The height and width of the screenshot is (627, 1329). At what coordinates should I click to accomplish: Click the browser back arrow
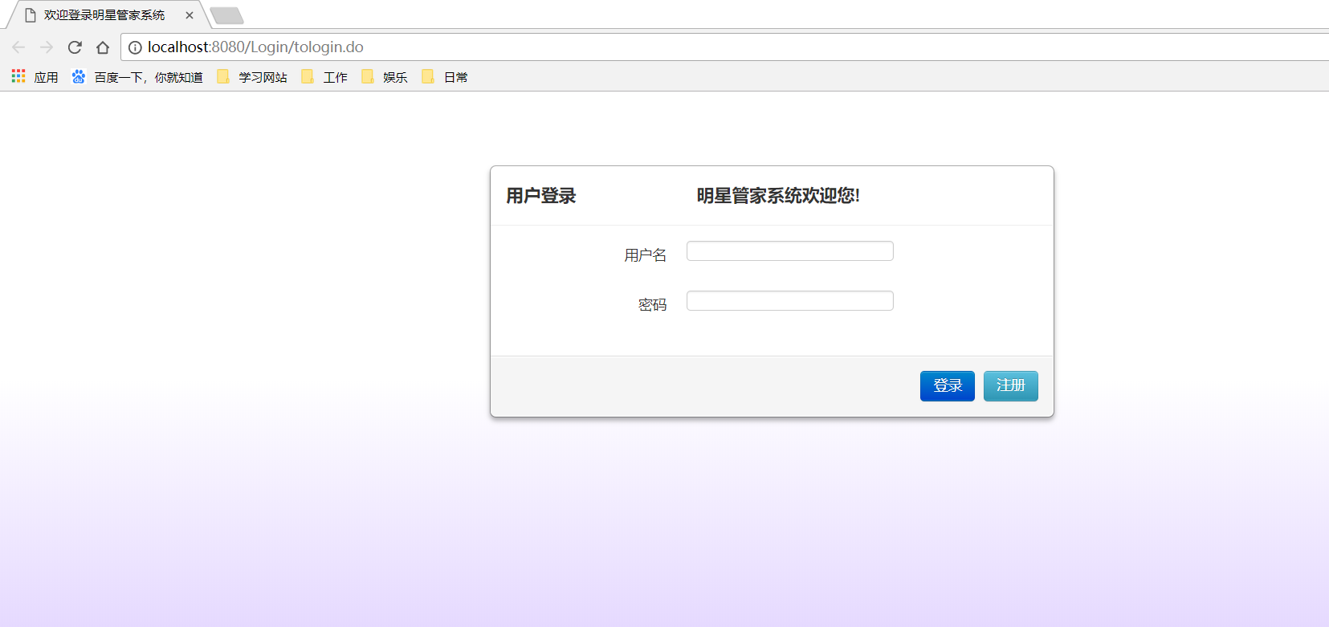[18, 47]
